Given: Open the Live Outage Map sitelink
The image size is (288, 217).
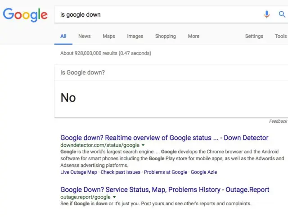Looking at the screenshot, I should (x=79, y=172).
